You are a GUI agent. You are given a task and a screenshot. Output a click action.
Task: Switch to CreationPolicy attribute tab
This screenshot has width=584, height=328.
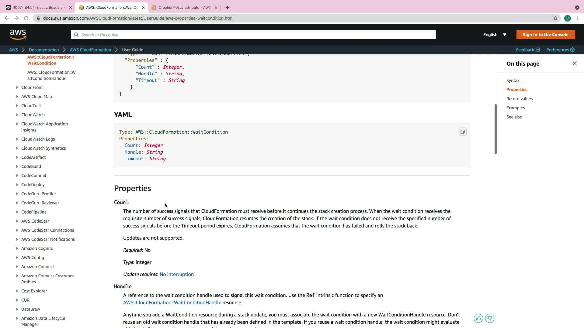pos(184,7)
